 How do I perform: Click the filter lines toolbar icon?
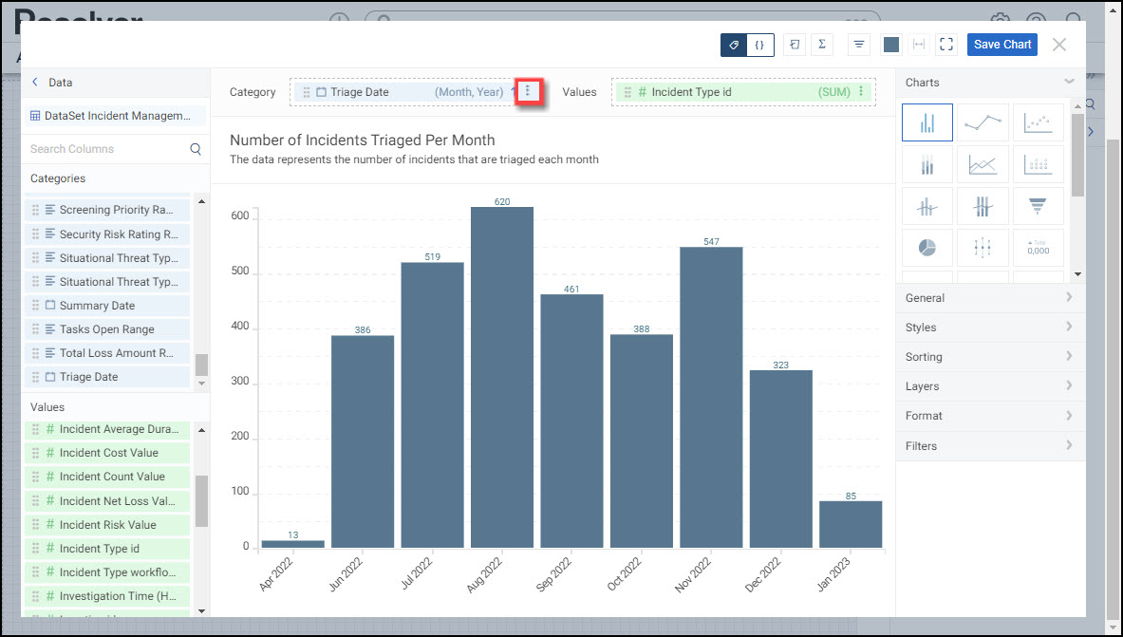pos(858,45)
